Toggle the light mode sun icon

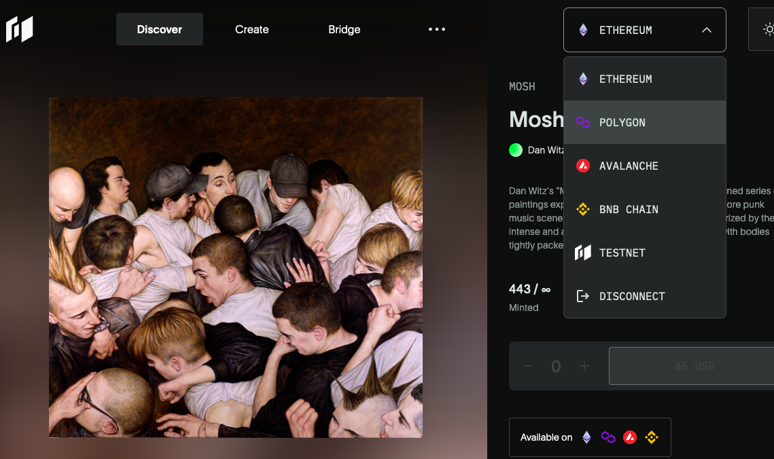click(768, 30)
